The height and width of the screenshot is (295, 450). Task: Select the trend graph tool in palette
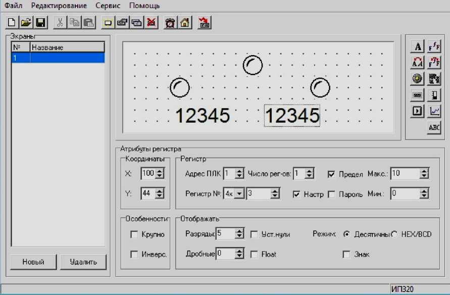click(434, 111)
